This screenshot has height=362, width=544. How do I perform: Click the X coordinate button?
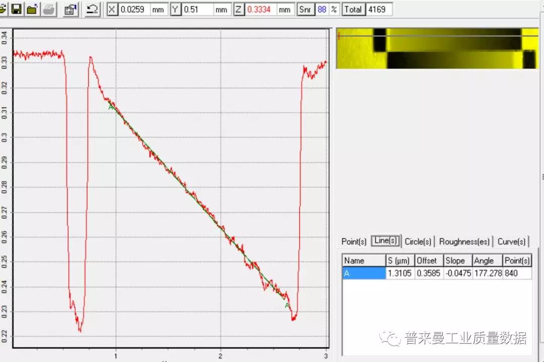[x=112, y=10]
